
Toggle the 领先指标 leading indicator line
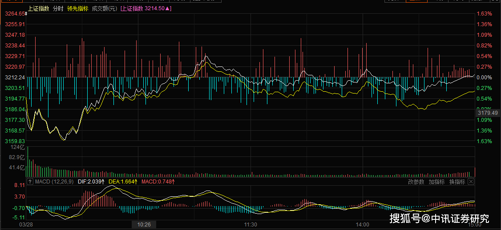click(77, 8)
